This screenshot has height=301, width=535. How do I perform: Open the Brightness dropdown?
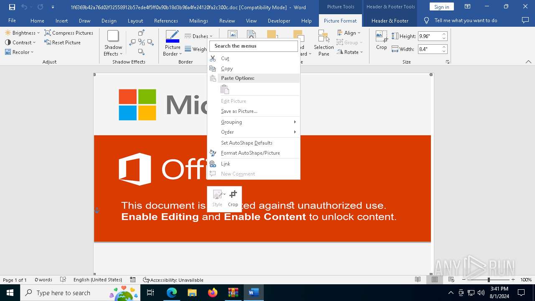pyautogui.click(x=22, y=33)
